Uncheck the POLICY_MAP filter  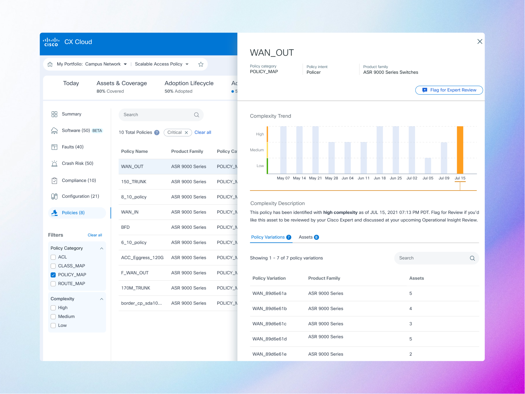click(53, 275)
